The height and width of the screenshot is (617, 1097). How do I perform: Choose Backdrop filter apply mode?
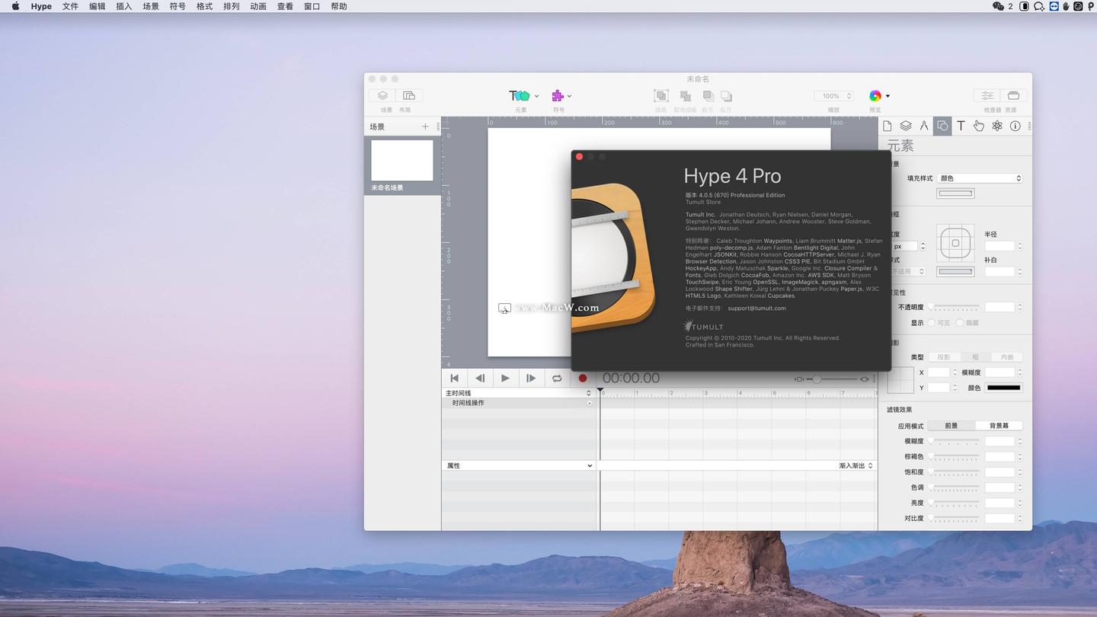tap(999, 426)
